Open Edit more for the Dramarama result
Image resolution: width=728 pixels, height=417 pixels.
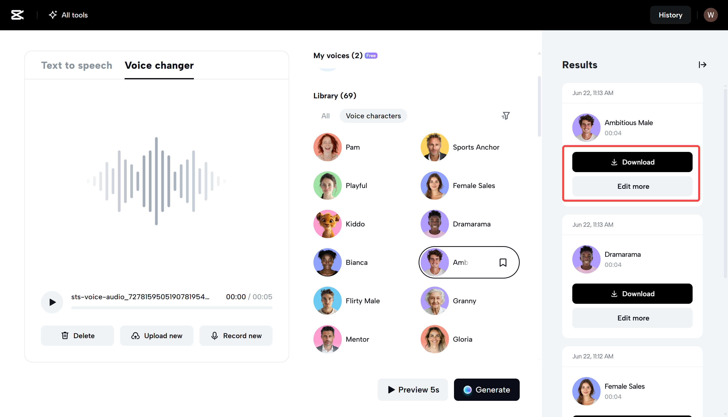(x=632, y=318)
